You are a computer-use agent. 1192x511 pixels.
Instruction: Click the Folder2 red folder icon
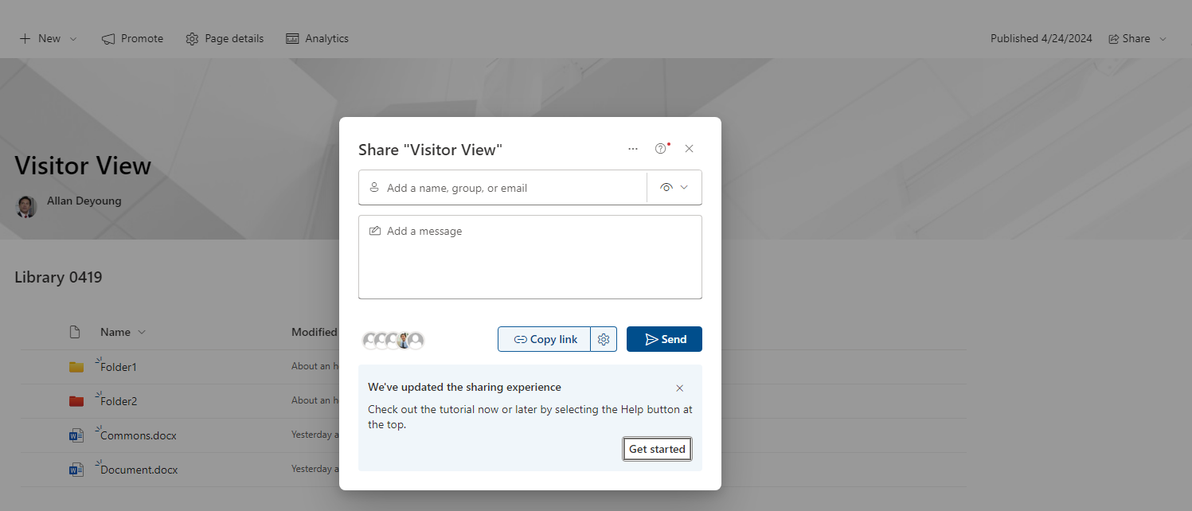[76, 401]
